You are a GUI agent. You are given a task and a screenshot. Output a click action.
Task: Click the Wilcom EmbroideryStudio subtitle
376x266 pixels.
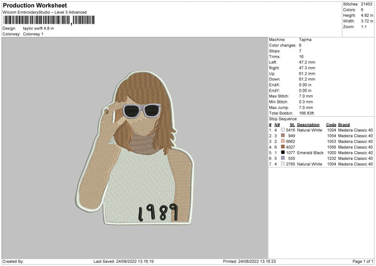coord(44,13)
